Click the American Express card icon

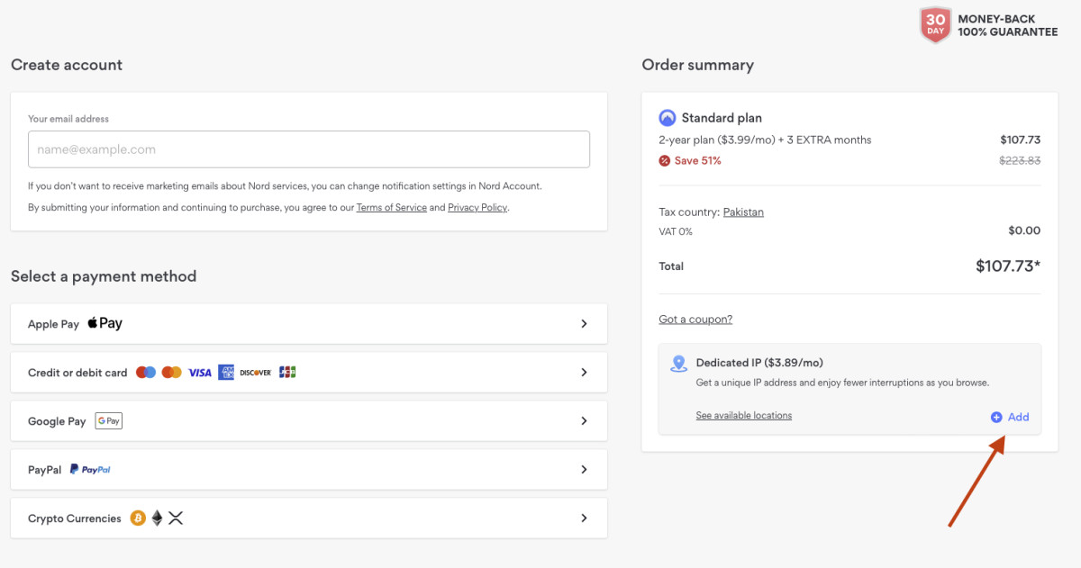(x=226, y=372)
